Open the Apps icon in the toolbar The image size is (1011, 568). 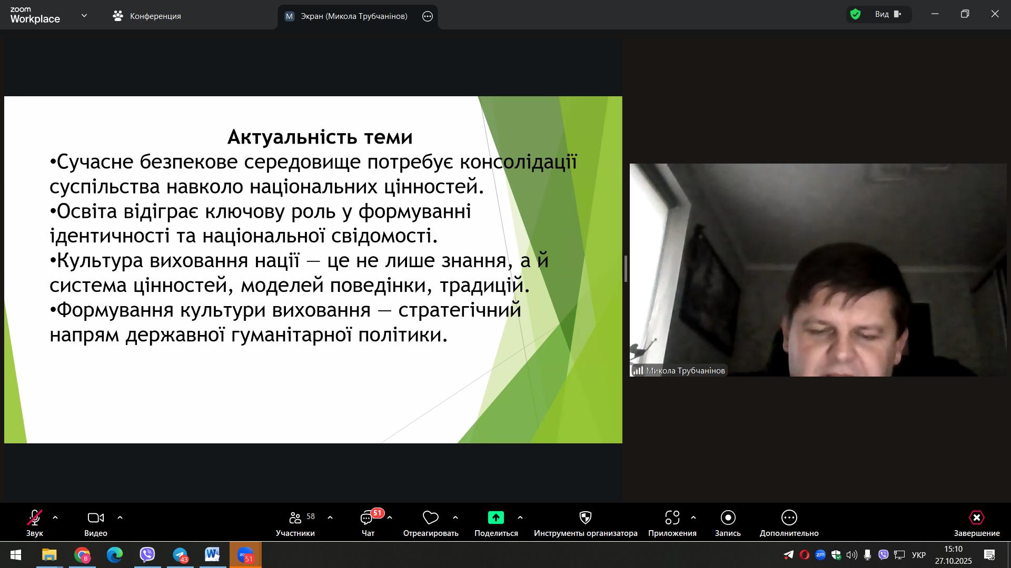[x=672, y=518]
